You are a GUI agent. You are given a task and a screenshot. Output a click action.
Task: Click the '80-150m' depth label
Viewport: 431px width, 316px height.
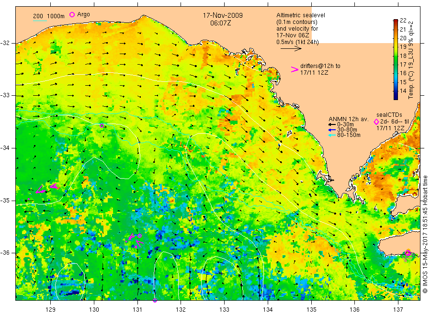click(x=349, y=135)
